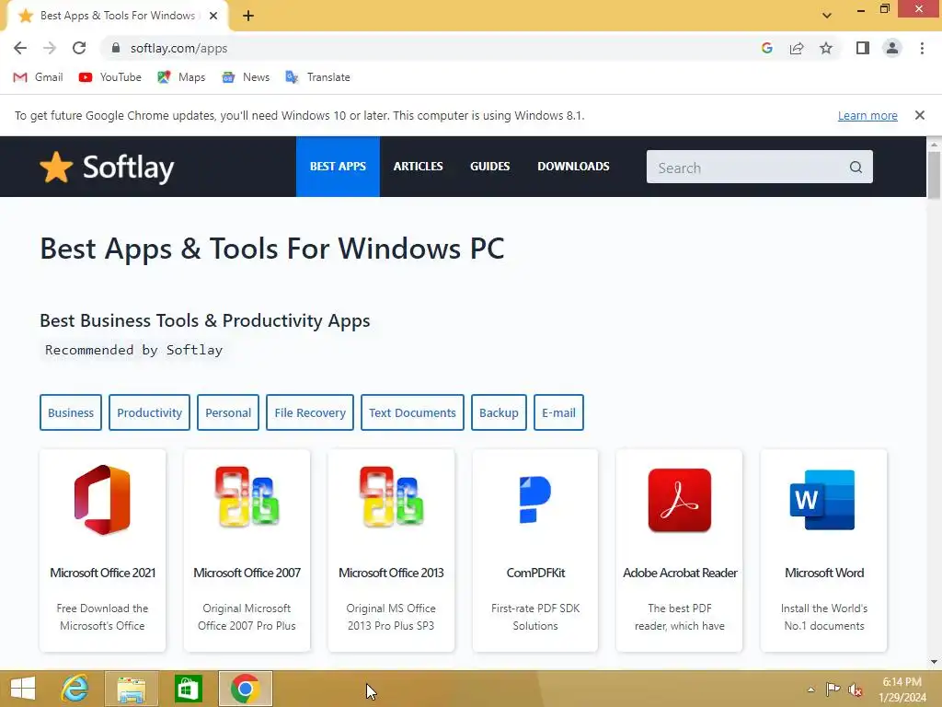Click the Microsoft Word app icon

(x=822, y=500)
